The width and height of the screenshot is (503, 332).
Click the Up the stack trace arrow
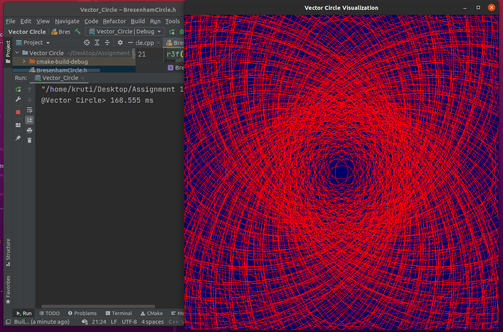29,89
